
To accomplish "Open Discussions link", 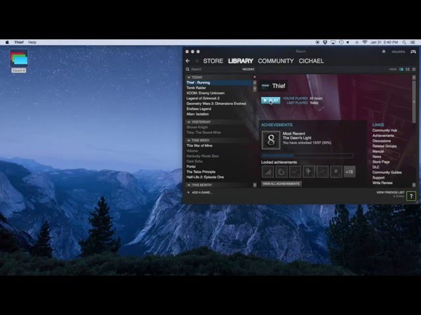I will click(382, 141).
